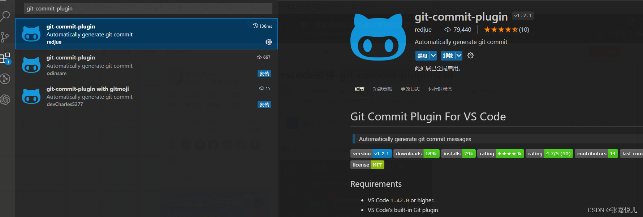Click the download cloud icon next to 79,440
This screenshot has height=217, width=643.
coord(448,30)
